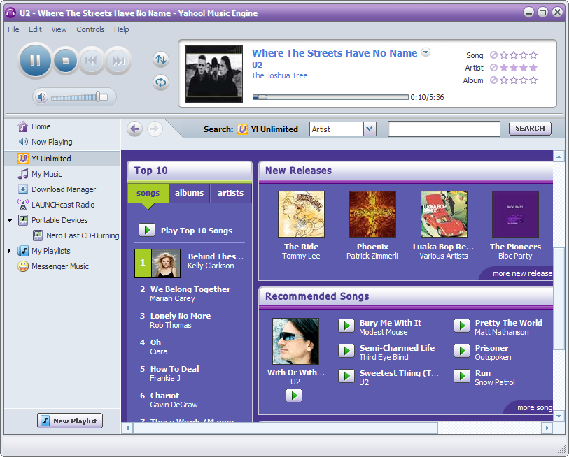Open Kelly Clarkson number one thumbnail
Screen dimensions: 569x457
[166, 263]
